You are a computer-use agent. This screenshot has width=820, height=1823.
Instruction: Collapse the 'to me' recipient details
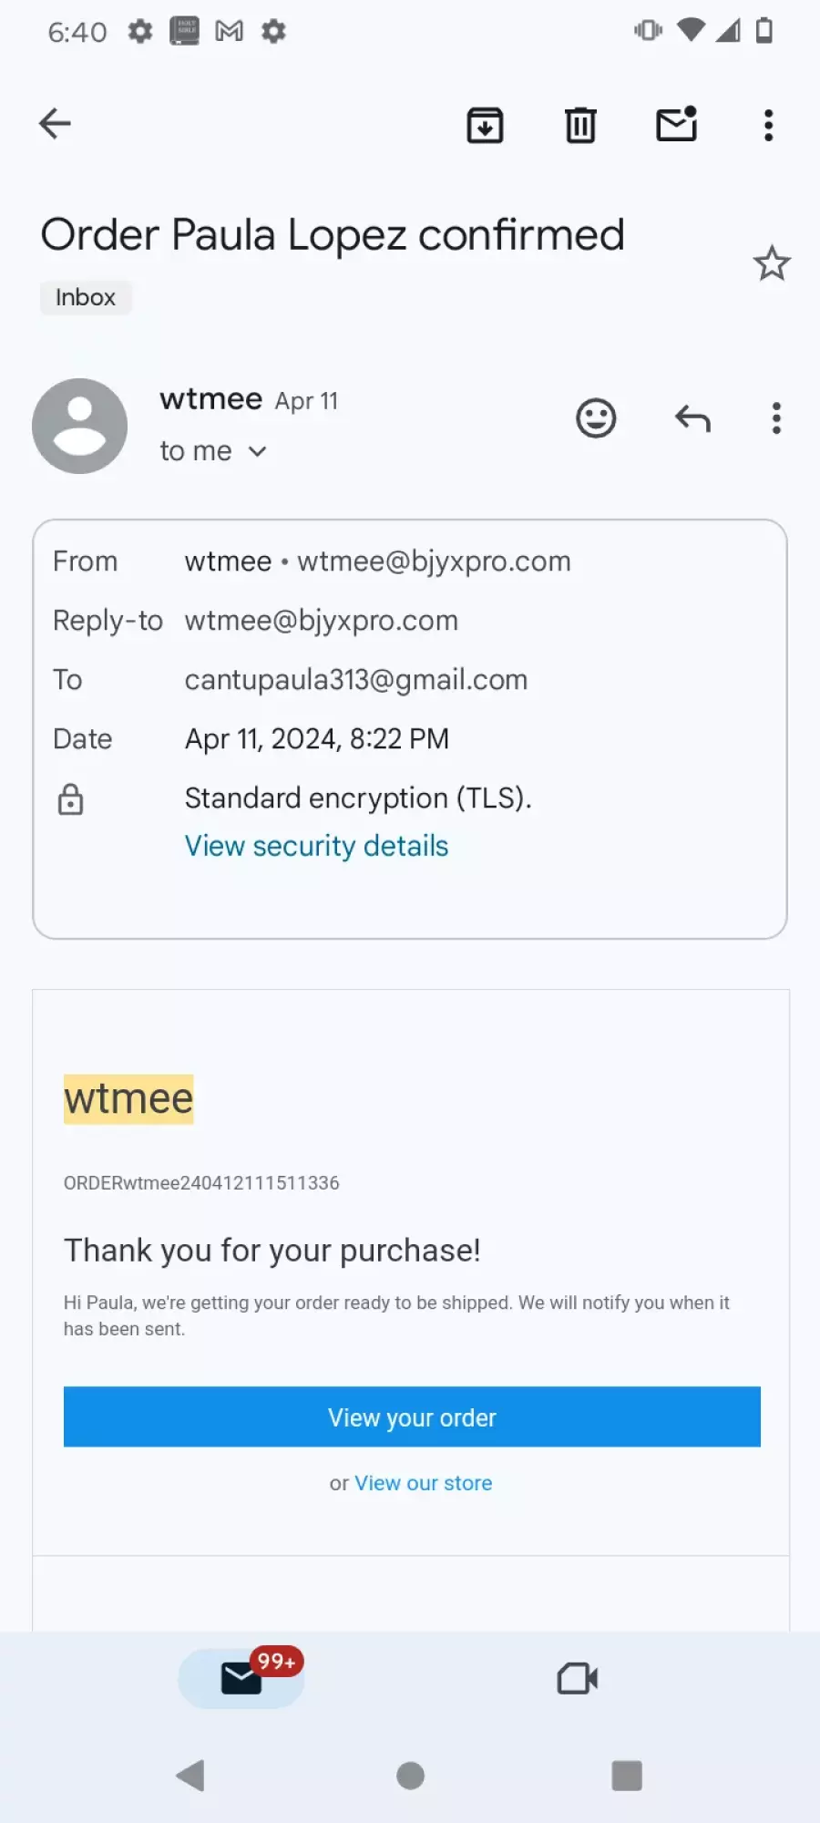point(213,451)
